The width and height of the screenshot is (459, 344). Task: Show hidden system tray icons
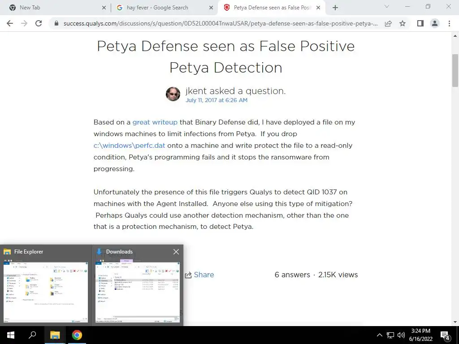pyautogui.click(x=379, y=335)
